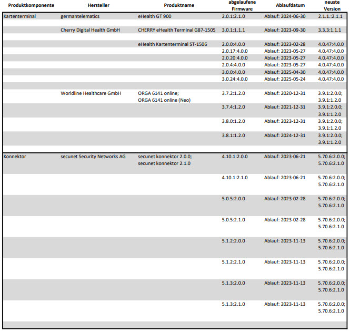Click 4.0.47:4.0.0 in the 3.0.24:4.0.0 row

[x=331, y=79]
